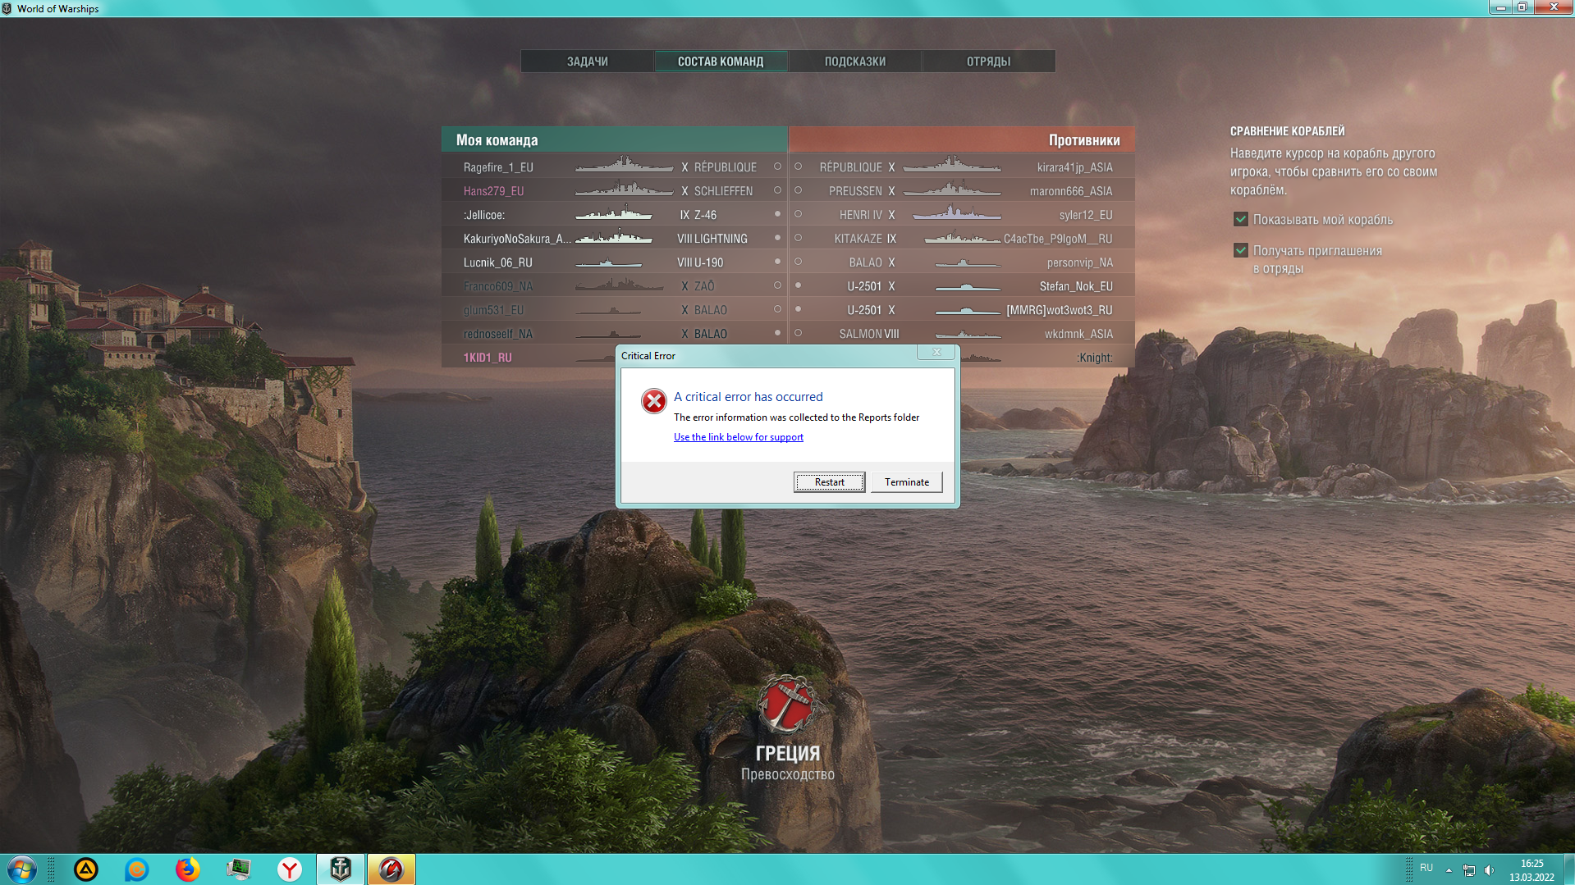
Task: Click the HENRI IV cruiser silhouette icon
Action: 957,213
